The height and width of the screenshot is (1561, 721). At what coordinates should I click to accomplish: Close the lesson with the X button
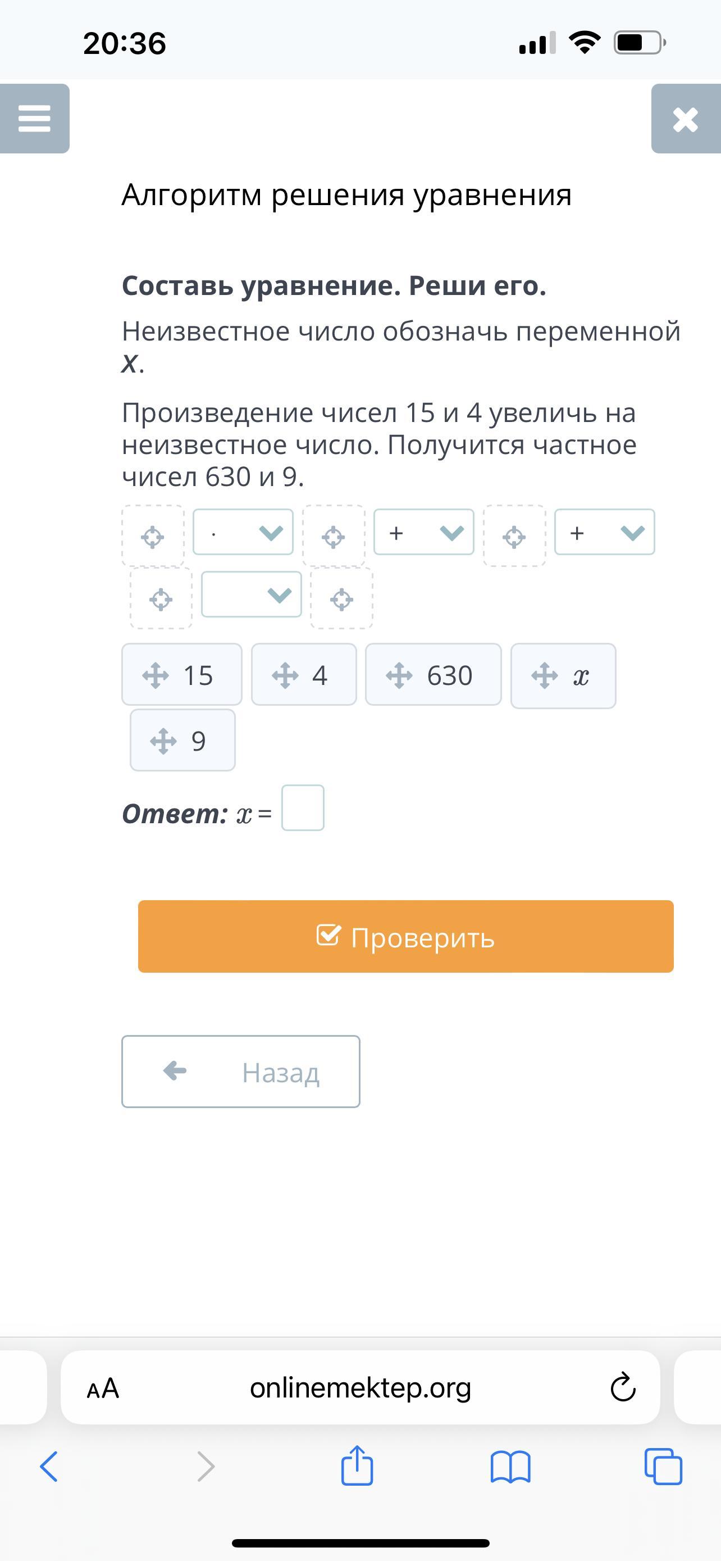coord(686,119)
